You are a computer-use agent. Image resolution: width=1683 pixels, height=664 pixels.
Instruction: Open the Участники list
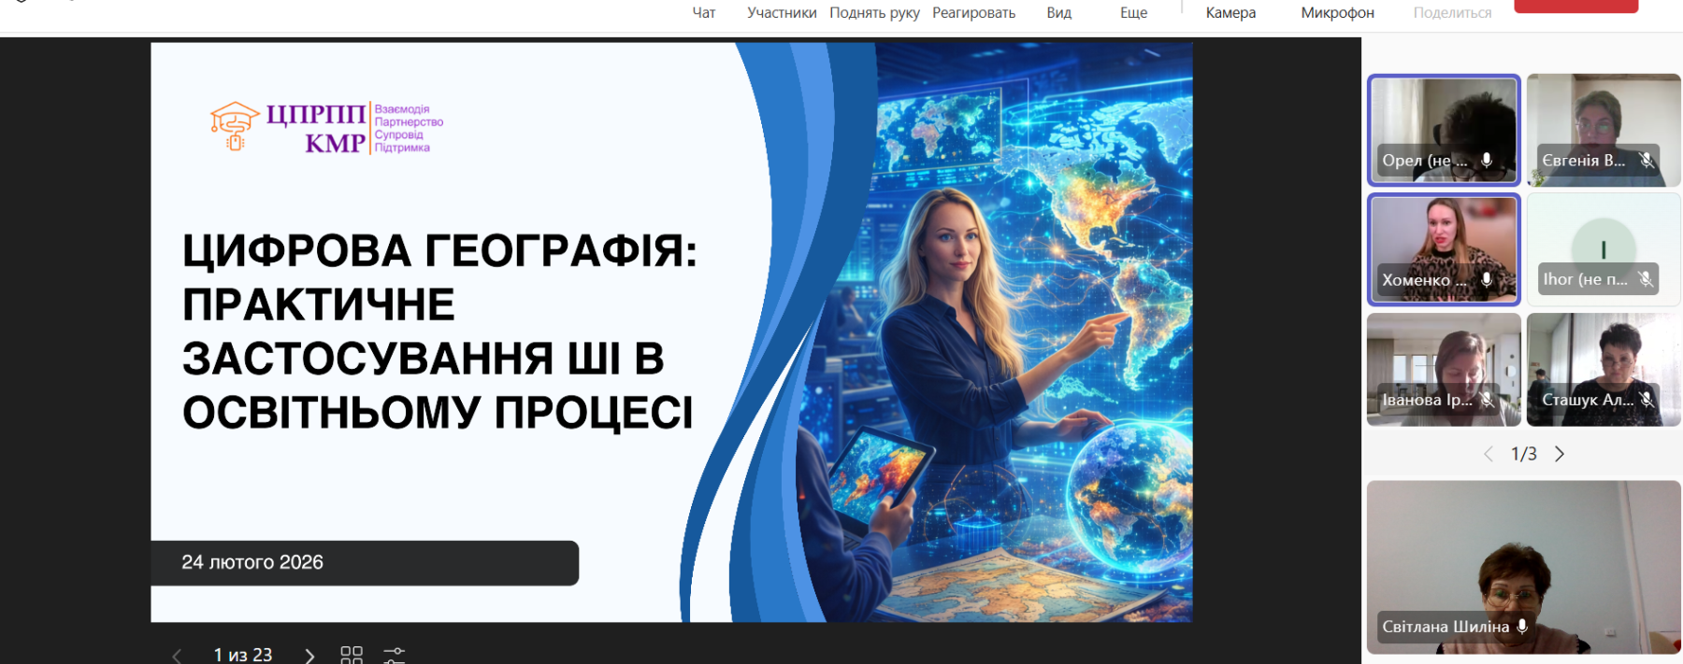tap(782, 13)
